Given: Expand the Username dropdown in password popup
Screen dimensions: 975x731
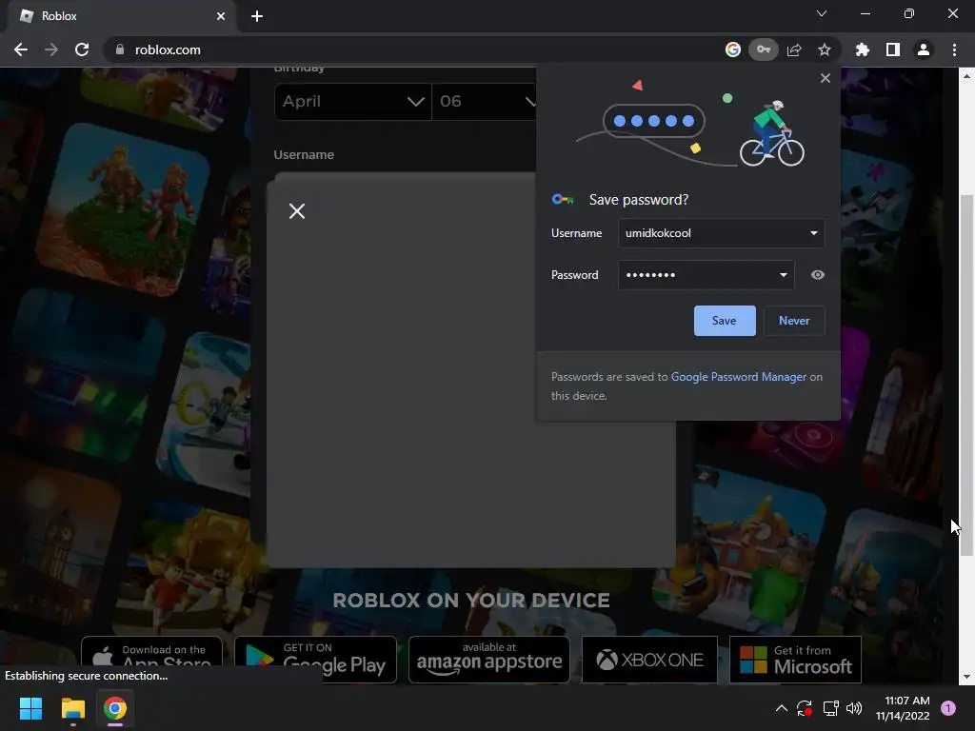Looking at the screenshot, I should click(813, 233).
